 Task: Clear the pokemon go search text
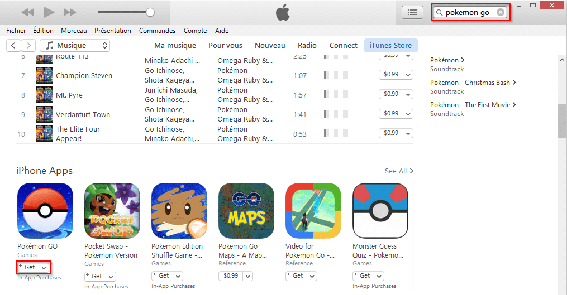pos(501,12)
